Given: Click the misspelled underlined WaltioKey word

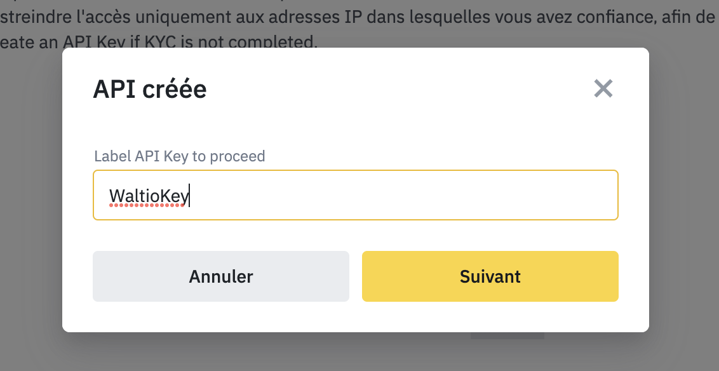Looking at the screenshot, I should (149, 196).
